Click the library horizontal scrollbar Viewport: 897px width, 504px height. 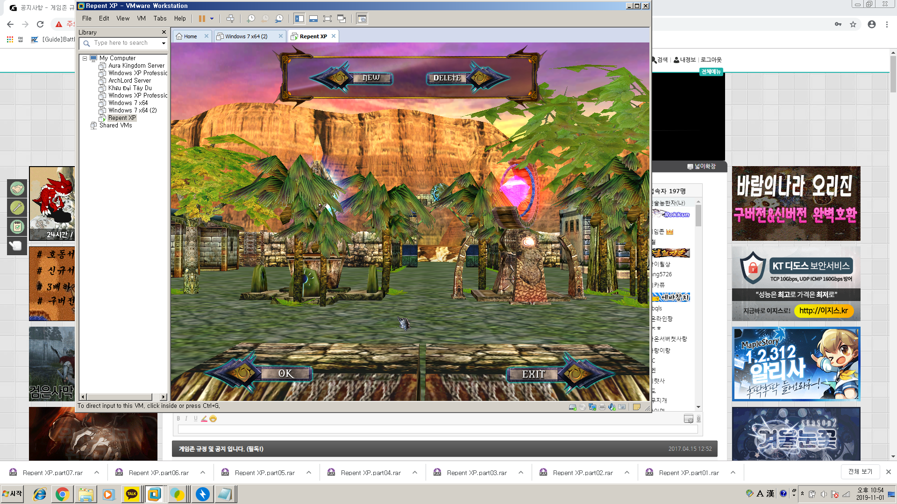(x=120, y=397)
